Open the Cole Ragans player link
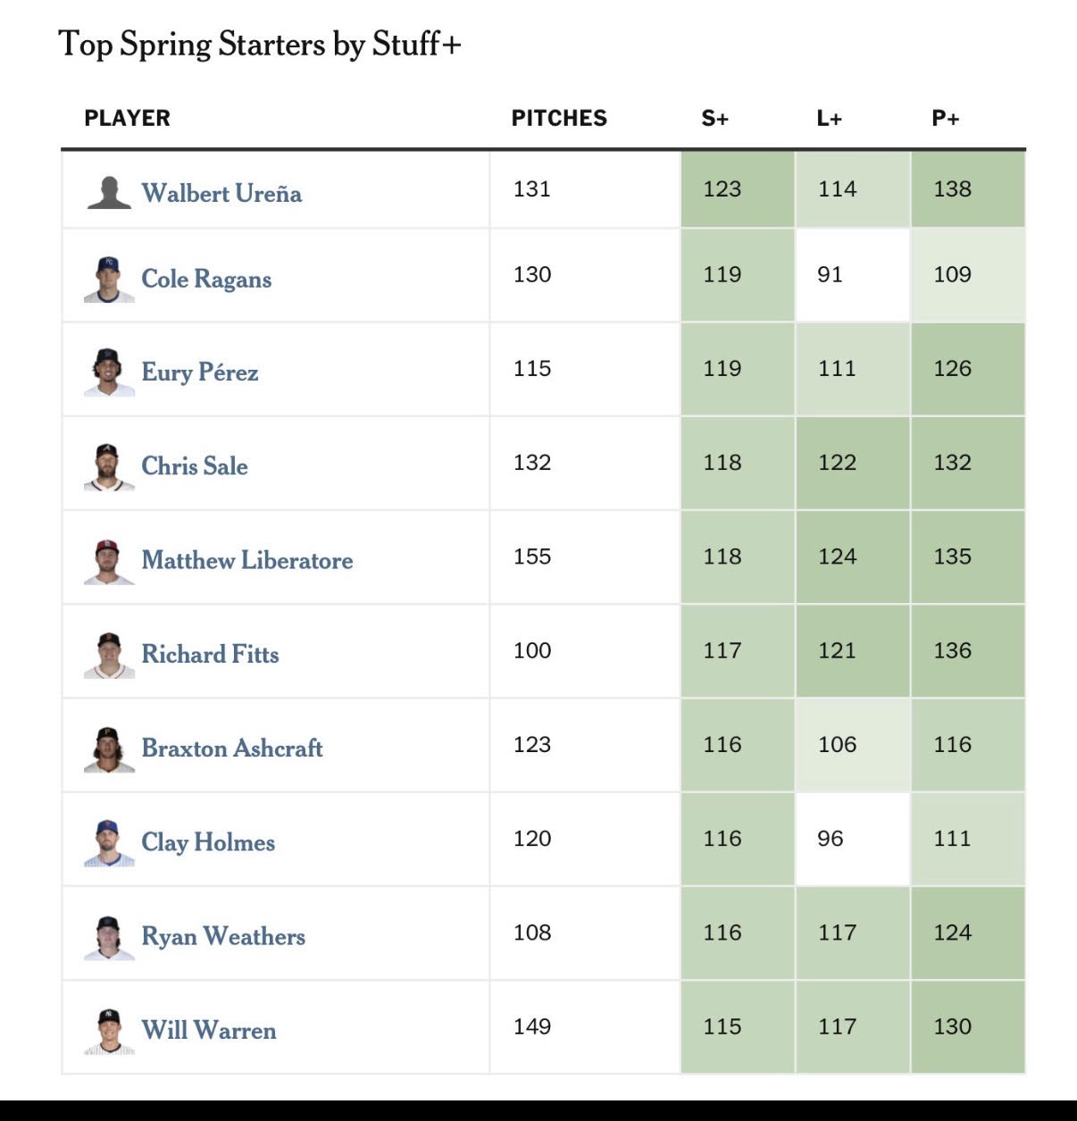This screenshot has width=1077, height=1121. [x=206, y=279]
